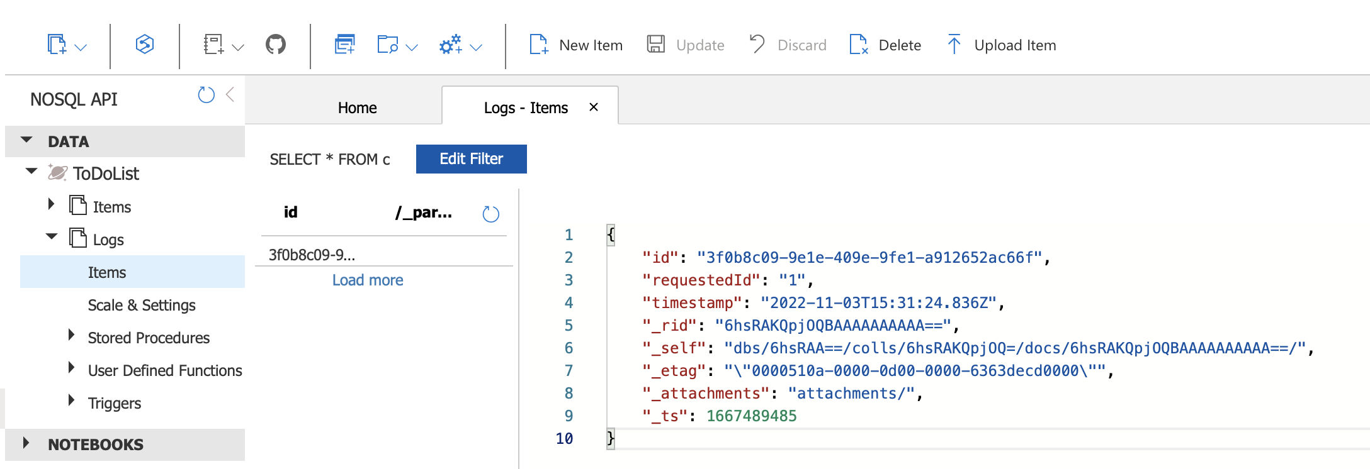Collapse the resource tree panel

[x=230, y=94]
